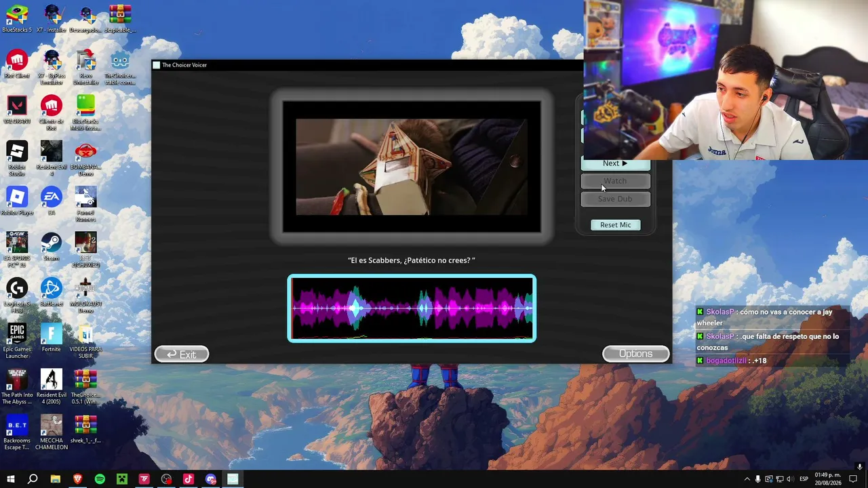Click the Scabbers video clip preview
Screen dimensions: 868x488
point(412,167)
